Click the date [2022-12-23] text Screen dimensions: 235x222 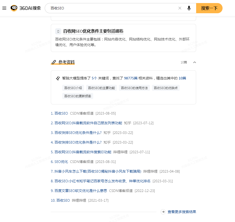145,191
